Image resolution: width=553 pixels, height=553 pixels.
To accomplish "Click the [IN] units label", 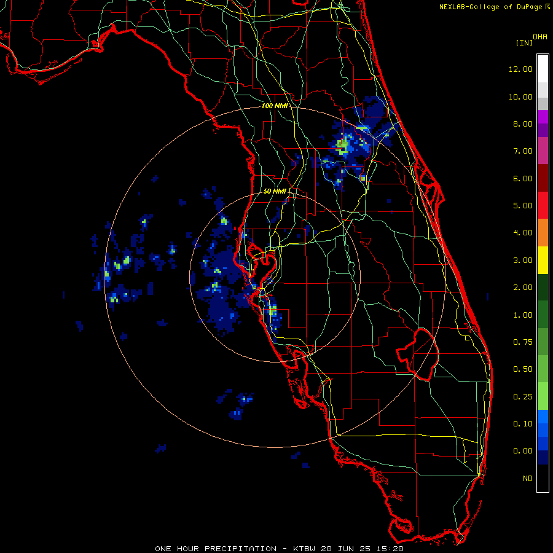I will pos(524,42).
